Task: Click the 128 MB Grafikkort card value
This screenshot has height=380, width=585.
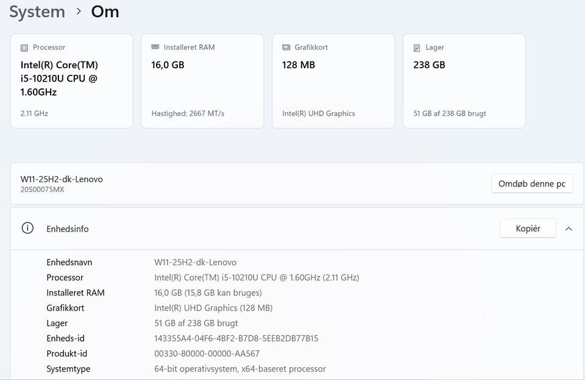Action: (299, 65)
